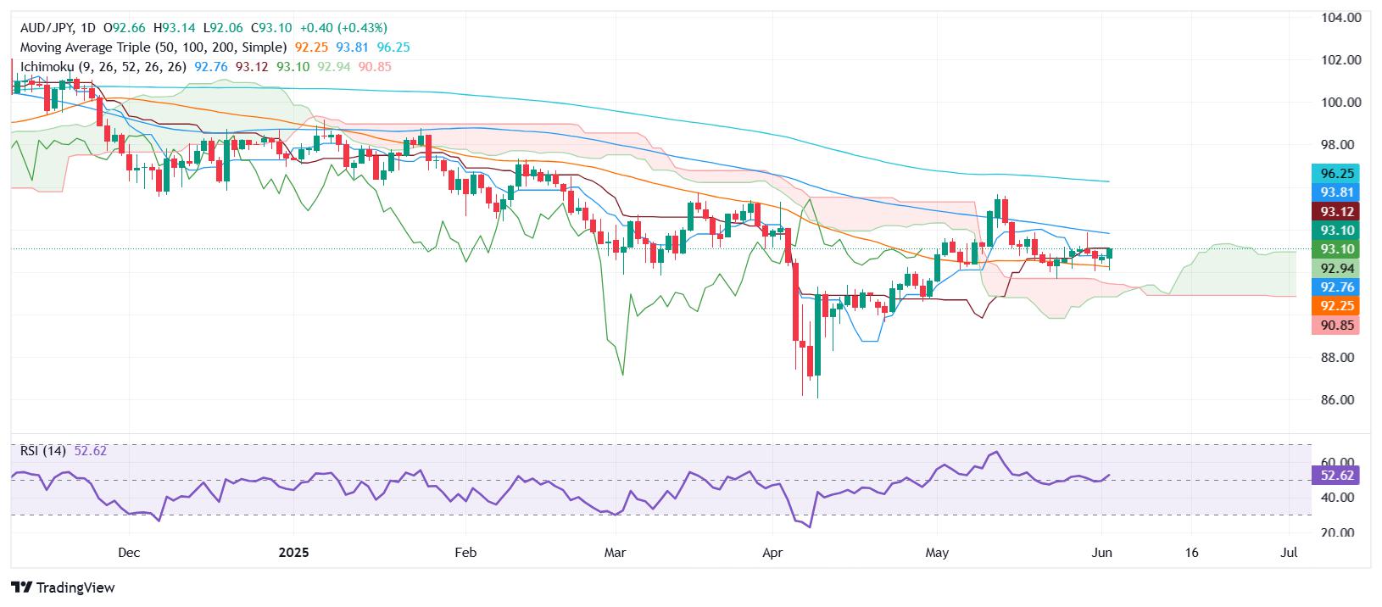The image size is (1382, 607).
Task: Click the cyan 96.25 price tag
Action: tap(1335, 173)
